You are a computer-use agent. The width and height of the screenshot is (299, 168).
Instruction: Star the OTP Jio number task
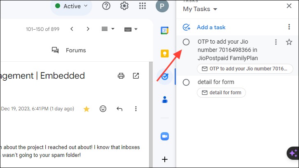coord(289,42)
